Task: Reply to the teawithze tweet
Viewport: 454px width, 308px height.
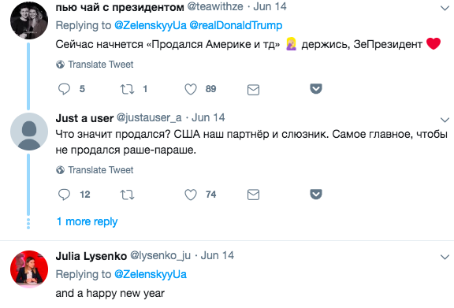Action: tap(64, 89)
